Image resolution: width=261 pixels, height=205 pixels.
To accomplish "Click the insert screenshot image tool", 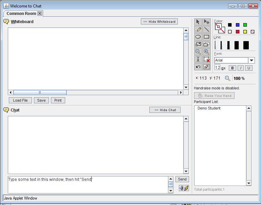I will [198, 44].
